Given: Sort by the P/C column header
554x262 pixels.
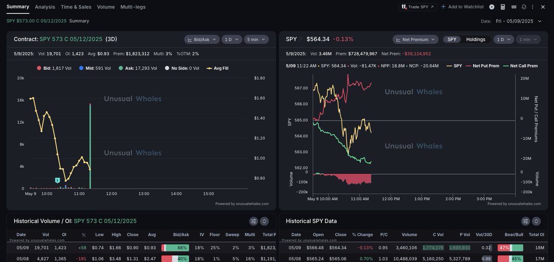Looking at the screenshot, I should point(384,235).
